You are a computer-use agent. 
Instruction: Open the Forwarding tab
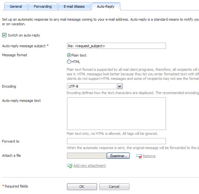pyautogui.click(x=43, y=6)
